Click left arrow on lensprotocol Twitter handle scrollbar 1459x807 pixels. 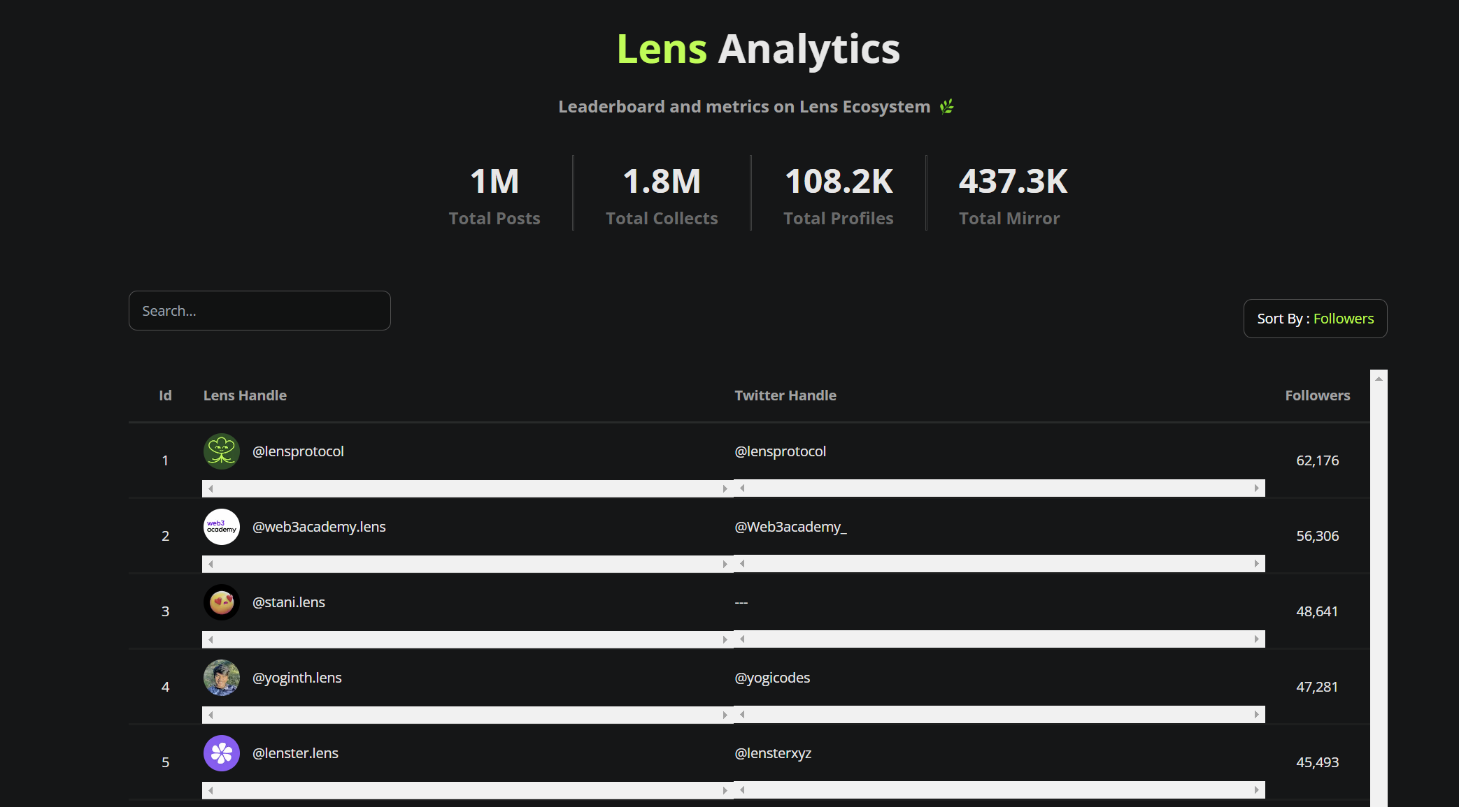[x=742, y=488]
